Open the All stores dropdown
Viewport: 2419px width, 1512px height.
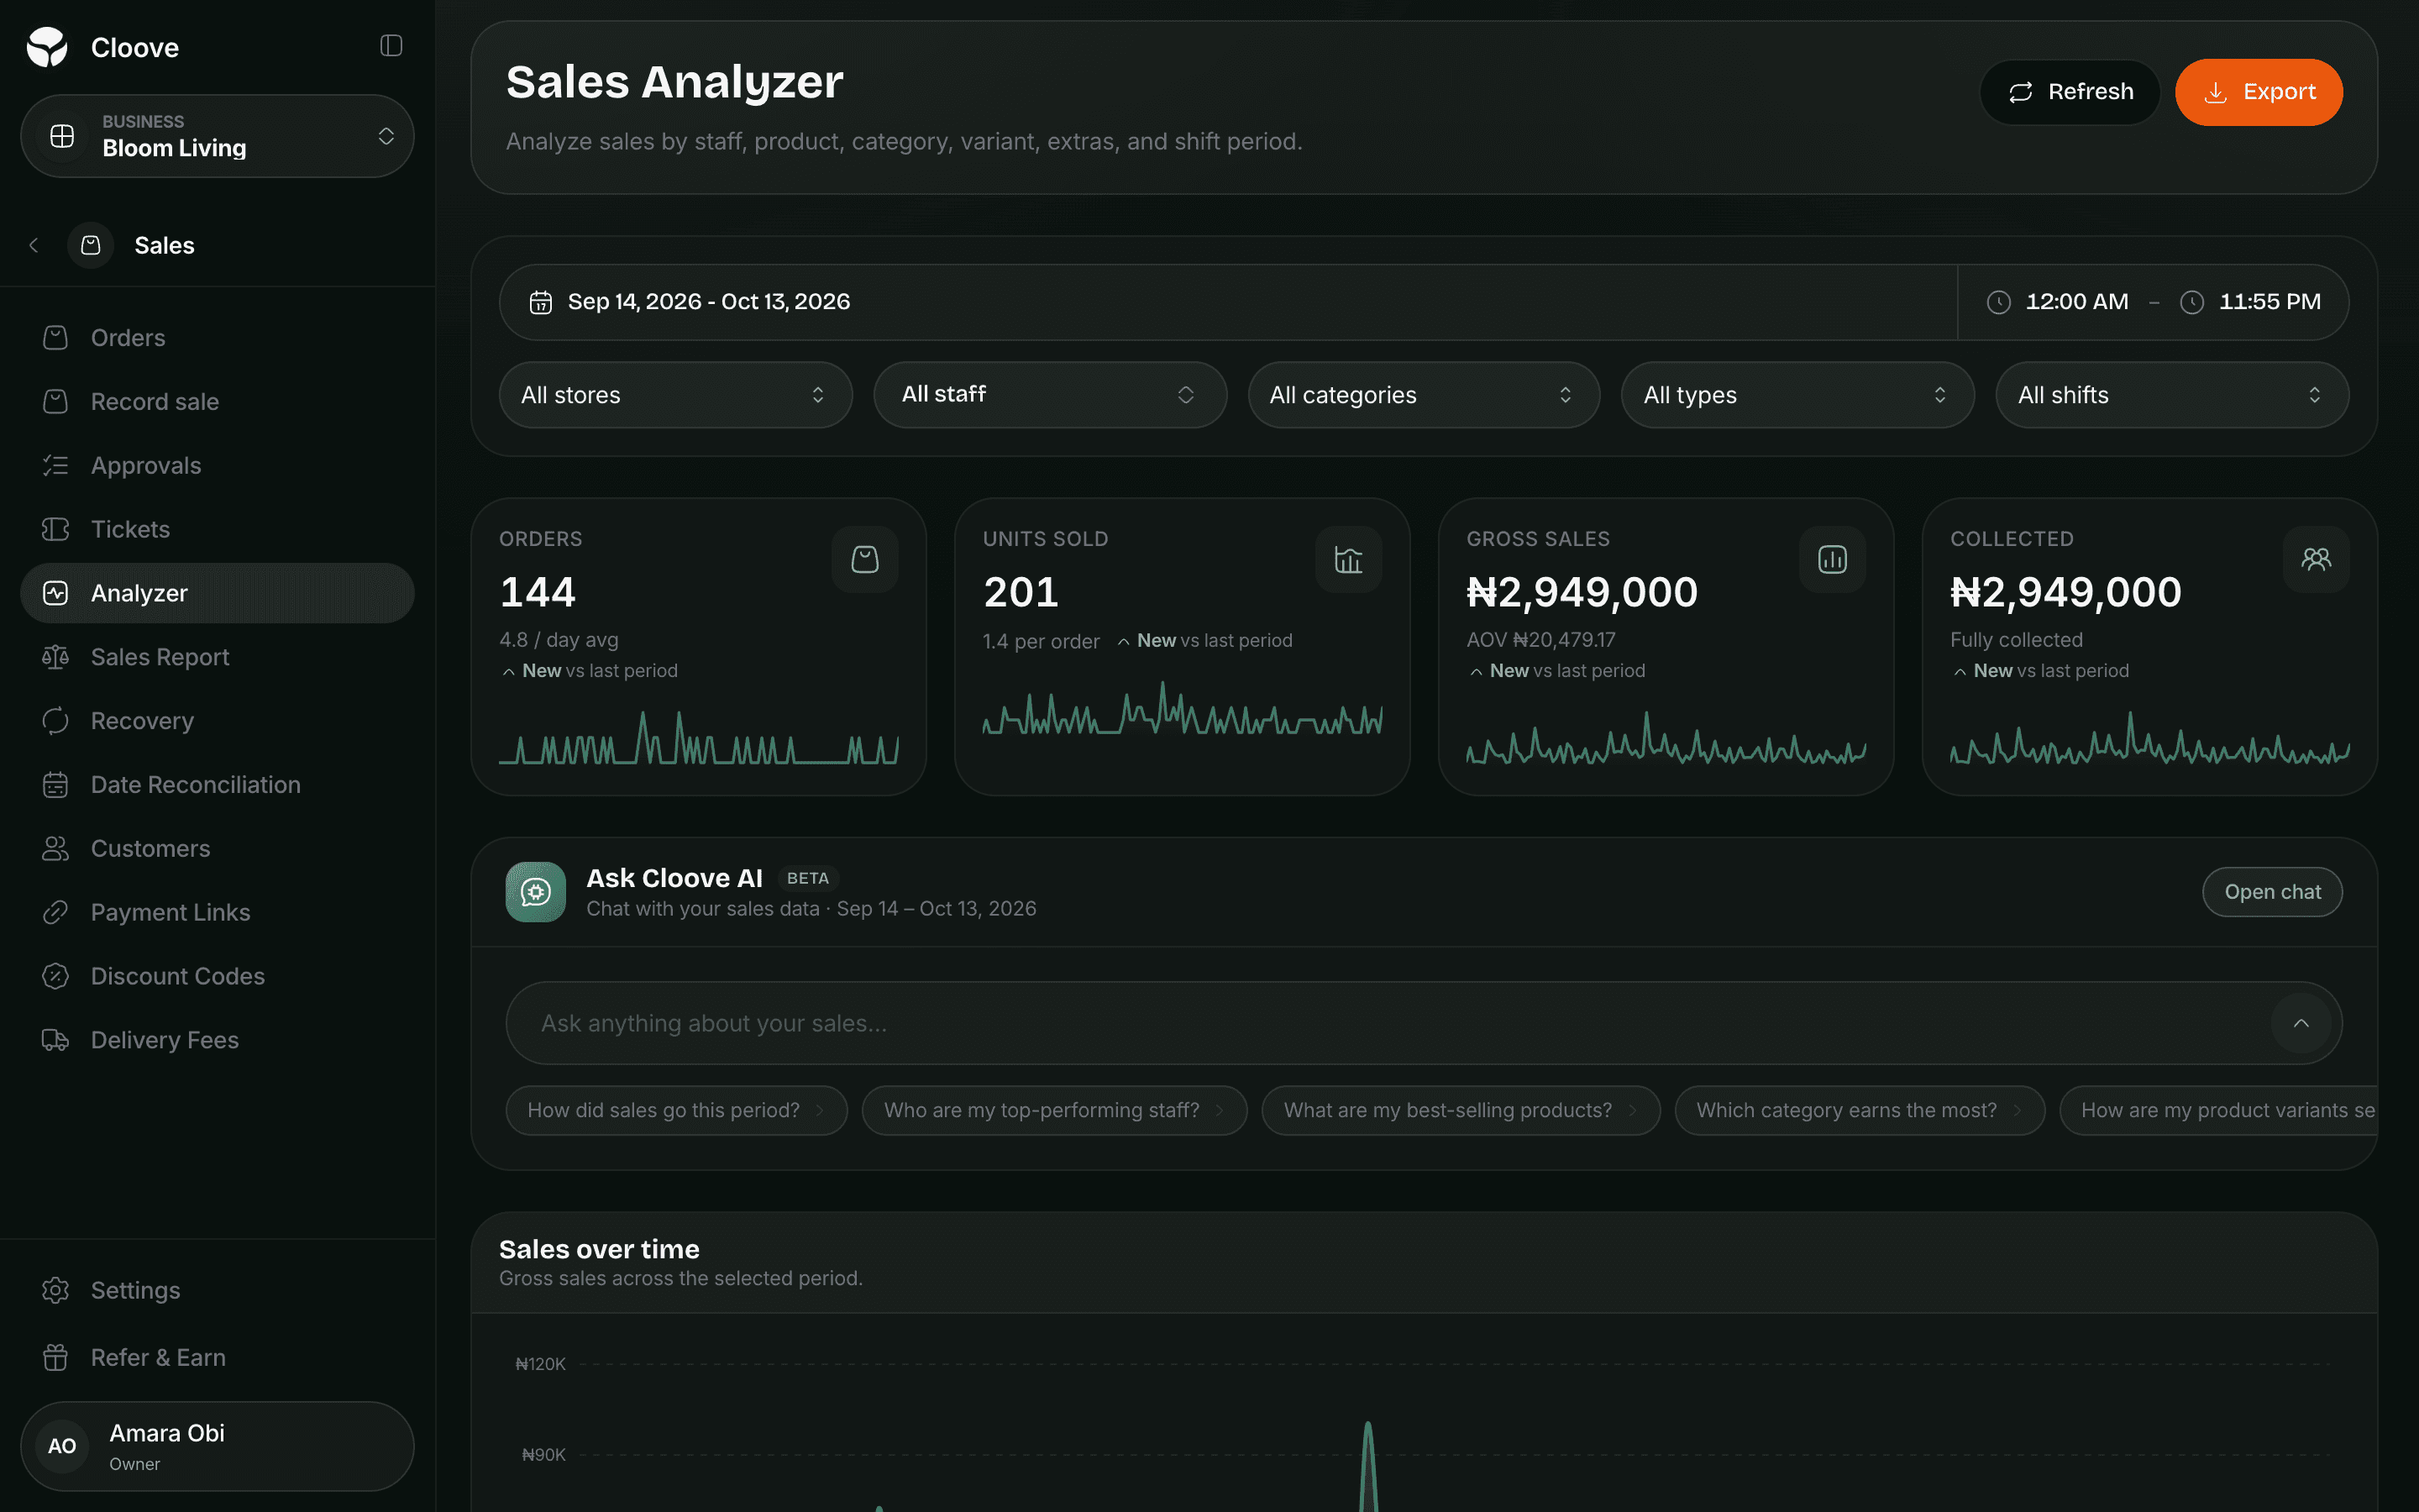click(x=675, y=395)
